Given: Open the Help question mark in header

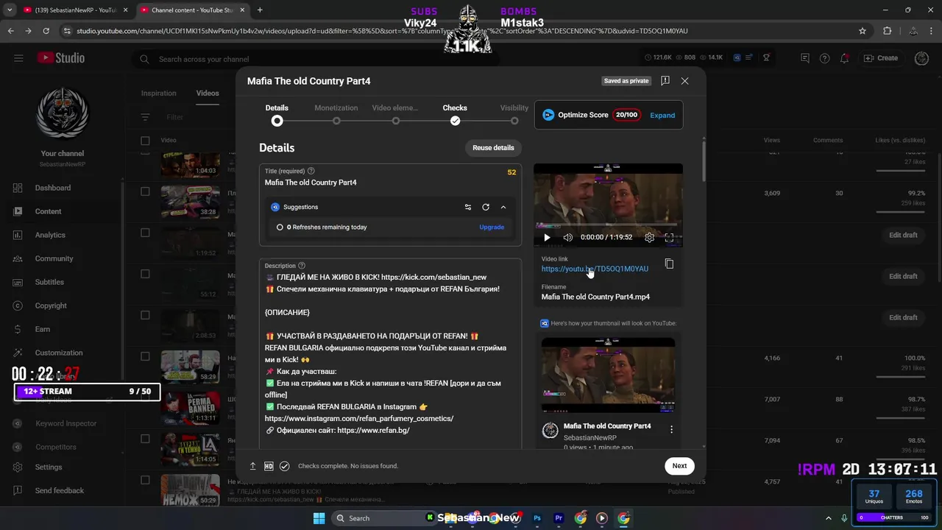Looking at the screenshot, I should click(824, 58).
